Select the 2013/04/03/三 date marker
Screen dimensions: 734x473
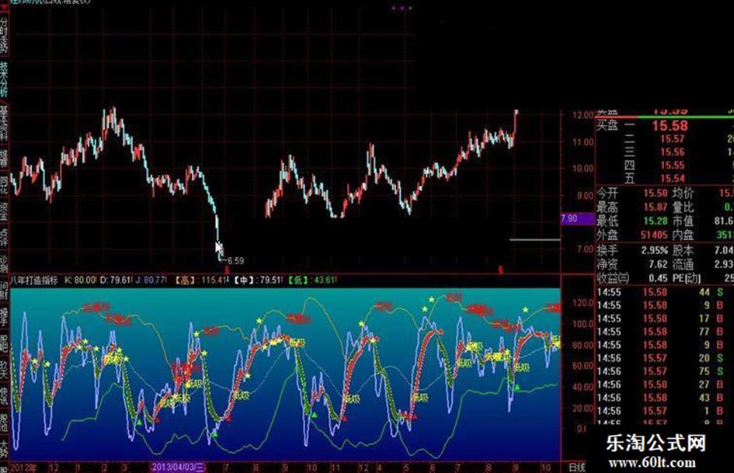tap(179, 467)
